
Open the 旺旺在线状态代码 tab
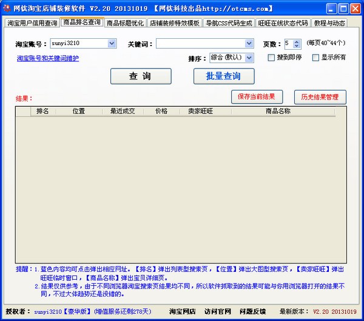(283, 23)
